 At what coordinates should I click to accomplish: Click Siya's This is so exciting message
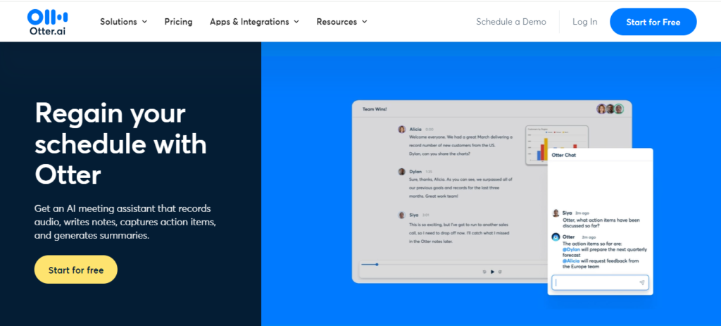460,233
